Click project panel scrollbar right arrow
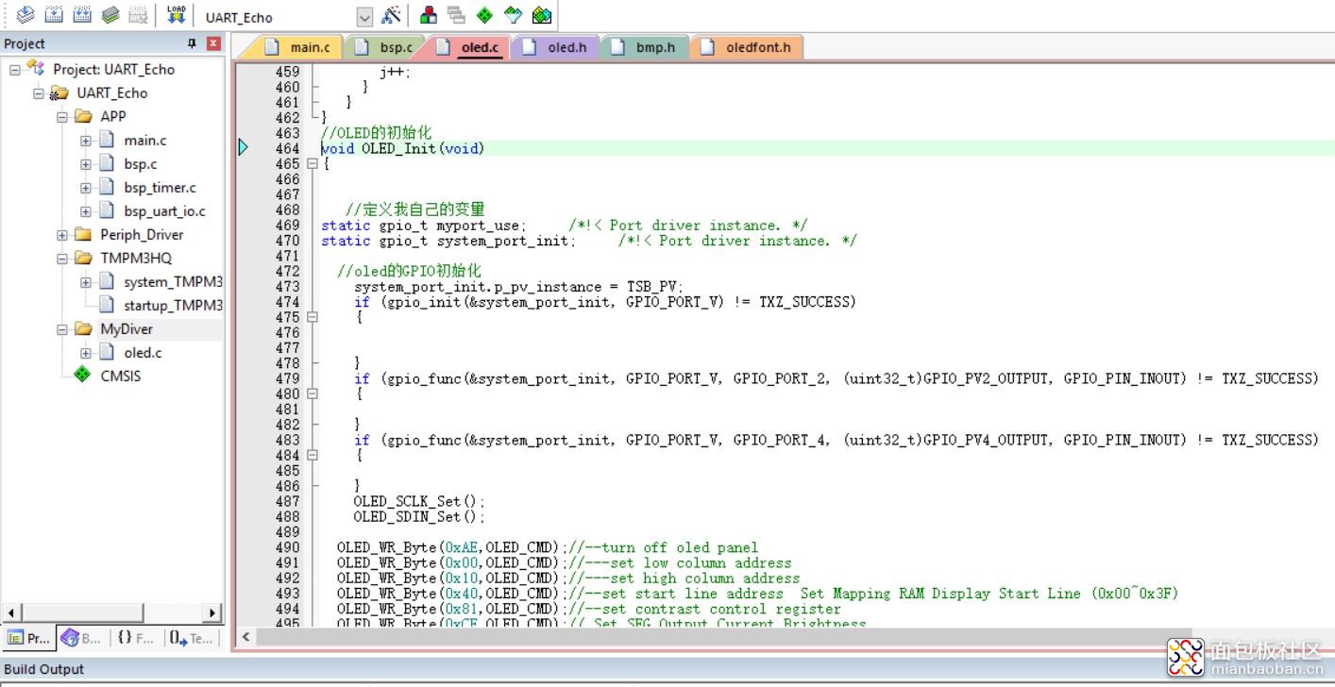1335x687 pixels. (212, 612)
